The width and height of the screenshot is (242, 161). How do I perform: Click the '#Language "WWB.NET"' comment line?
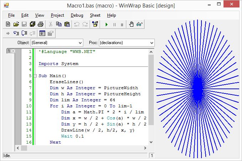(67, 52)
